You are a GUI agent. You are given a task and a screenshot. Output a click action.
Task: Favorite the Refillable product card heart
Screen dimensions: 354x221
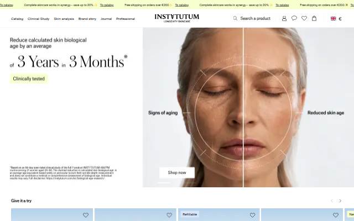pos(252,215)
